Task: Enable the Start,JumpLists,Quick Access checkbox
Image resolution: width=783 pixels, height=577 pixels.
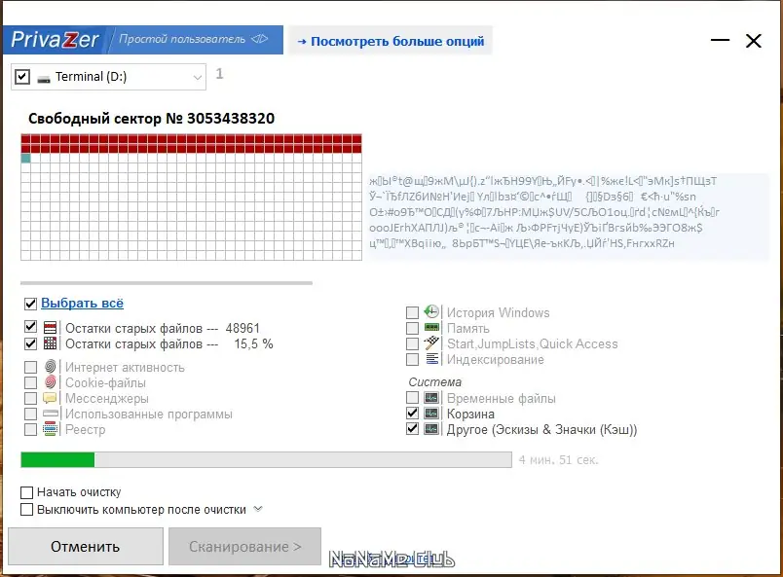Action: pos(413,343)
